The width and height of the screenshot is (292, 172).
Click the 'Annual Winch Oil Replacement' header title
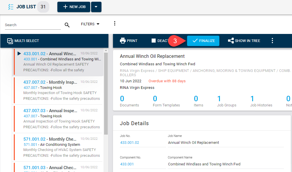point(152,56)
